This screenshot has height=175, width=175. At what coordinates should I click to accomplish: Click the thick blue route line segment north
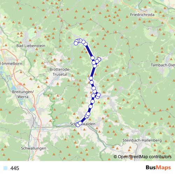click(89, 51)
